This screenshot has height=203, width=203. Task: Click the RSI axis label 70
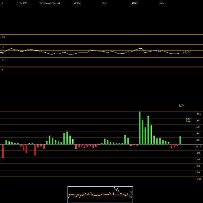click(x=3, y=47)
